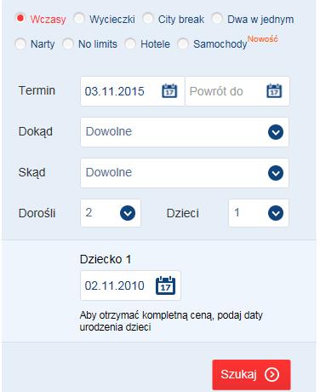Click the Szukaj search button
The height and width of the screenshot is (392, 320).
pyautogui.click(x=251, y=375)
